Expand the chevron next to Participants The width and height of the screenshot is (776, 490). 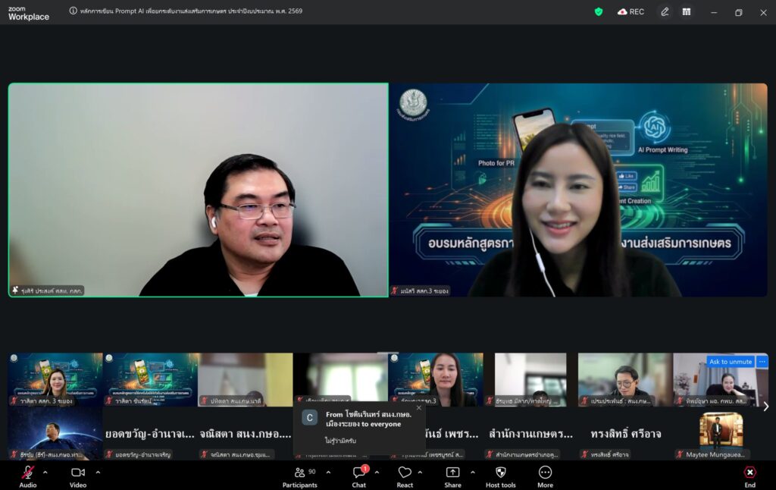328,472
